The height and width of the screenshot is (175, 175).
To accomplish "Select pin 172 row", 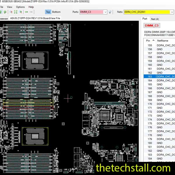I will click(159, 112).
